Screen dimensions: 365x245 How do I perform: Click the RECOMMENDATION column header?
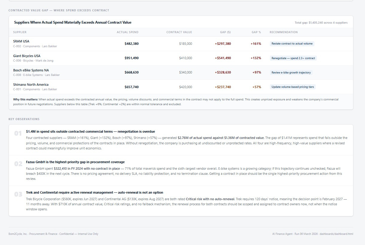(284, 32)
